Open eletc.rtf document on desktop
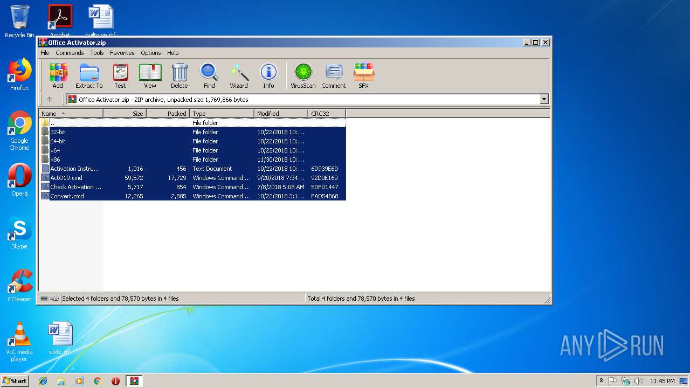The image size is (690, 388). [x=60, y=338]
